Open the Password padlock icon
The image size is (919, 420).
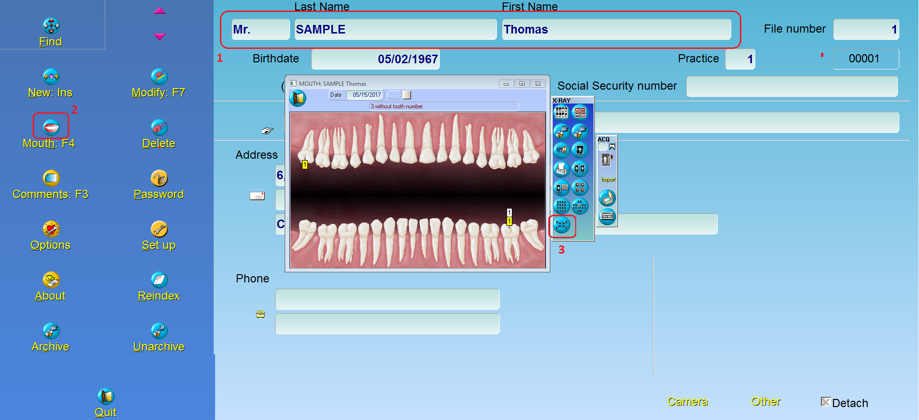point(159,178)
